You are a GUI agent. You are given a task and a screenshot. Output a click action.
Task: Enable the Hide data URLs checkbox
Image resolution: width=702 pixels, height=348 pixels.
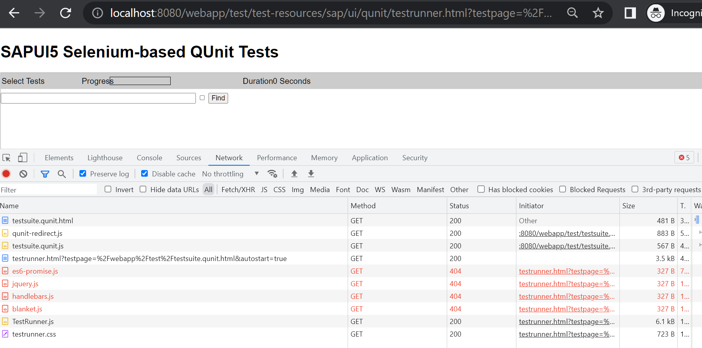143,189
